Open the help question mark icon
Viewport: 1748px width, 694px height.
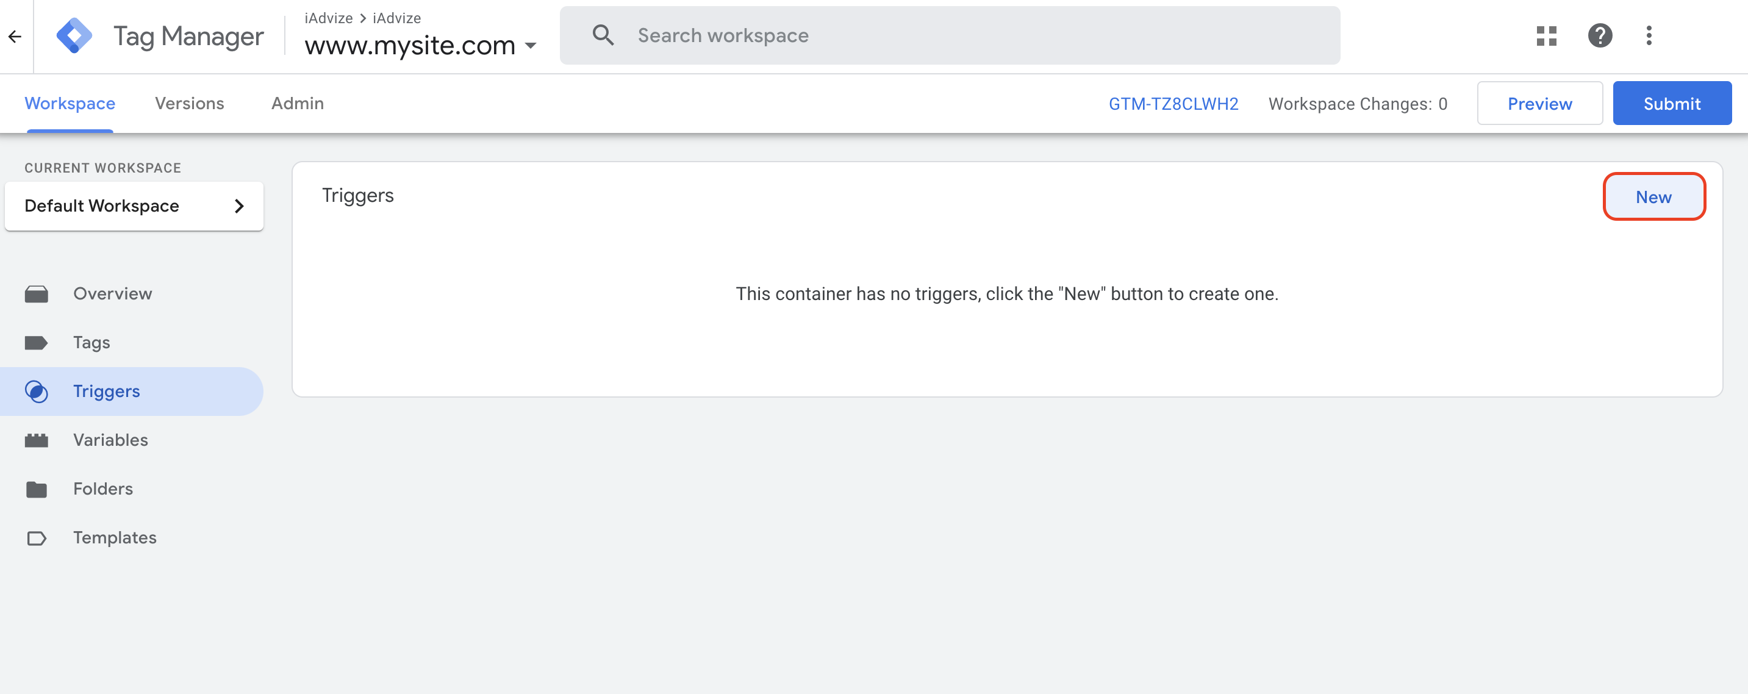[x=1599, y=36]
